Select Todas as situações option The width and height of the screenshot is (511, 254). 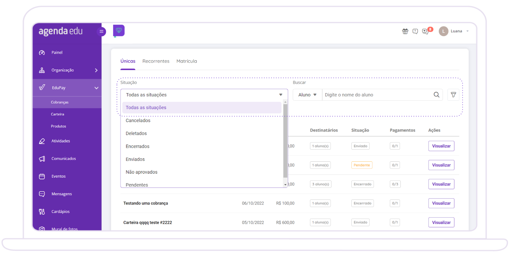pyautogui.click(x=202, y=108)
